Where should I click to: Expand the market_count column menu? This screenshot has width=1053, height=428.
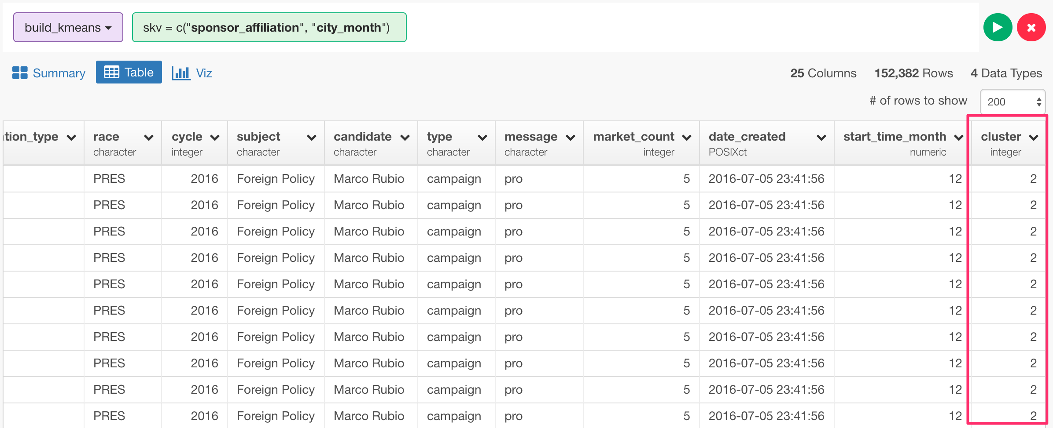click(687, 138)
